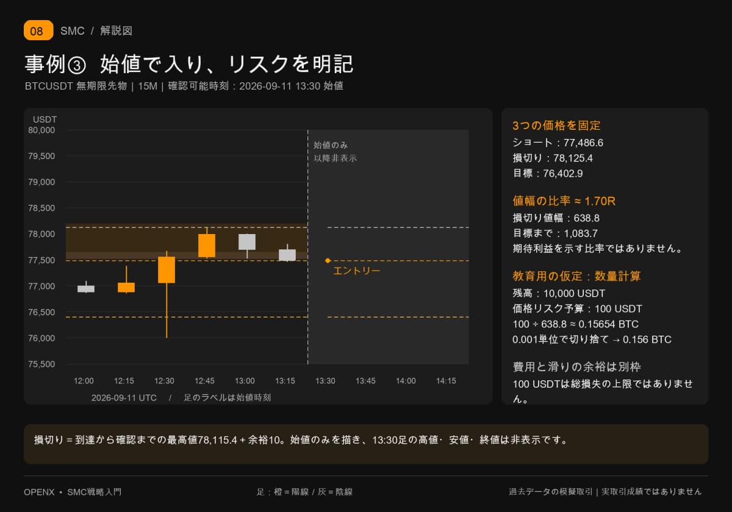Click the 足のラベルは始値時刻 footnote

pos(228,397)
